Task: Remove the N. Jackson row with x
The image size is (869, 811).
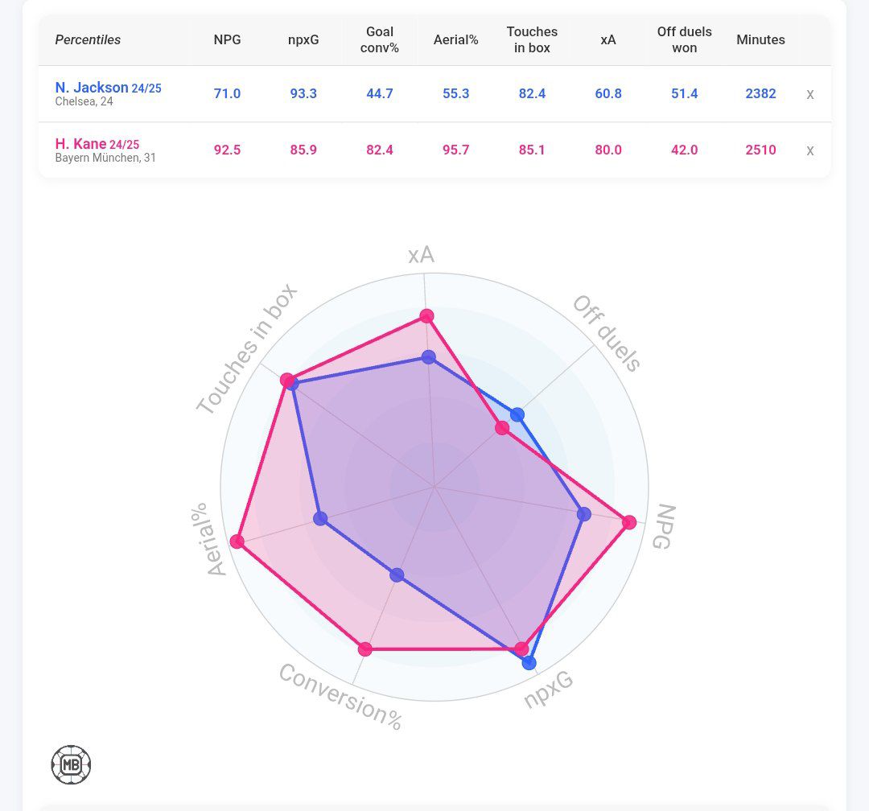Action: (809, 94)
